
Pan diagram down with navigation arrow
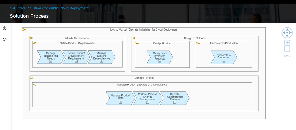coord(287,36)
